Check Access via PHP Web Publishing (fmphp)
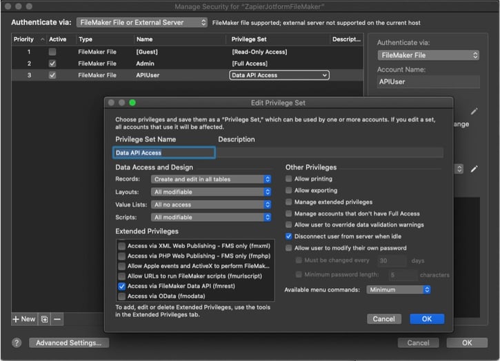This screenshot has width=500, height=361. coord(121,256)
